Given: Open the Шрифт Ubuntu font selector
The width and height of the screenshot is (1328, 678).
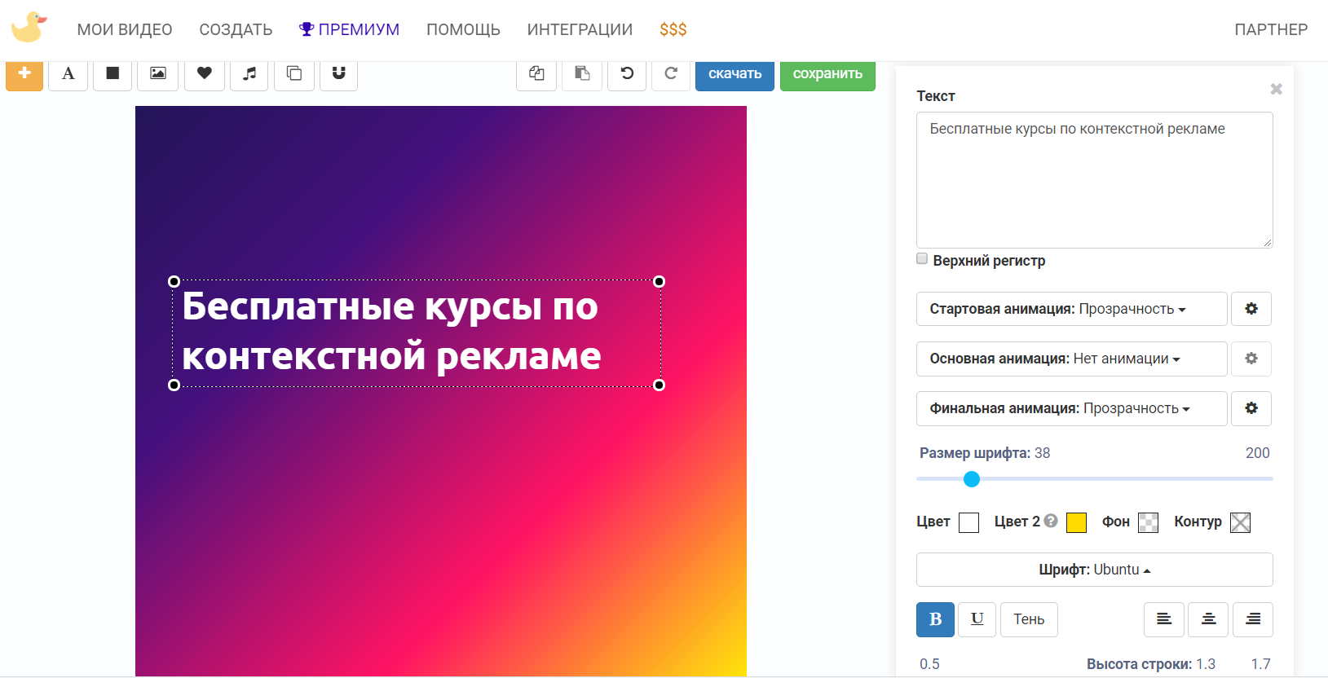Looking at the screenshot, I should [1094, 570].
